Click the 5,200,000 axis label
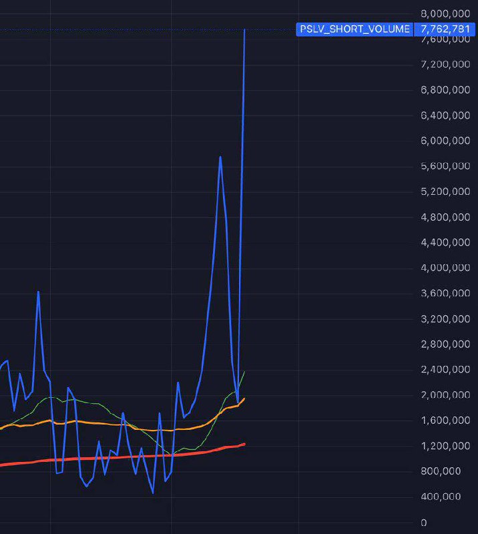This screenshot has width=478, height=534. point(445,192)
